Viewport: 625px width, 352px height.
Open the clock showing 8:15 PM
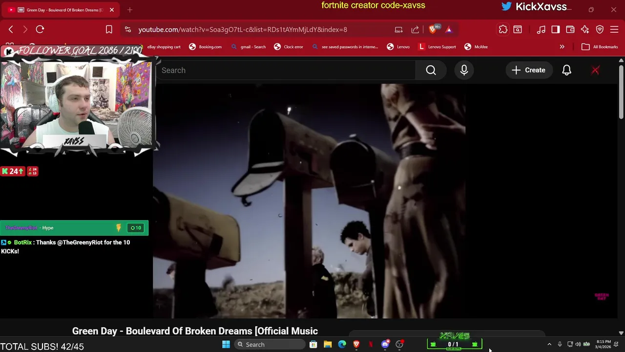604,344
